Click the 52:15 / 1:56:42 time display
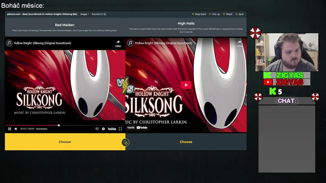Screen dimensions: 326x183 click(27, 129)
